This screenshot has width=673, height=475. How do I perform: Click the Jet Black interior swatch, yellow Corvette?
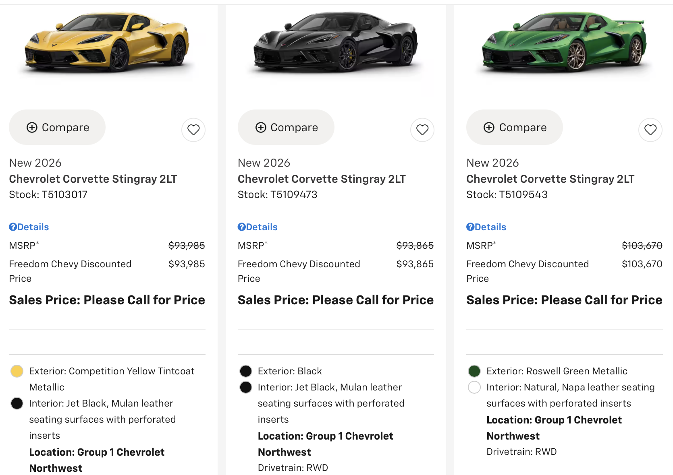pyautogui.click(x=17, y=403)
